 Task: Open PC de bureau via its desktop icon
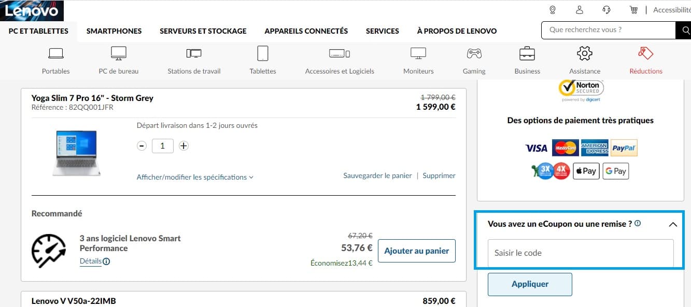pyautogui.click(x=118, y=53)
